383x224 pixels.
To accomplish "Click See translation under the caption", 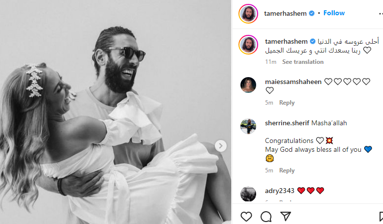I will coord(303,62).
